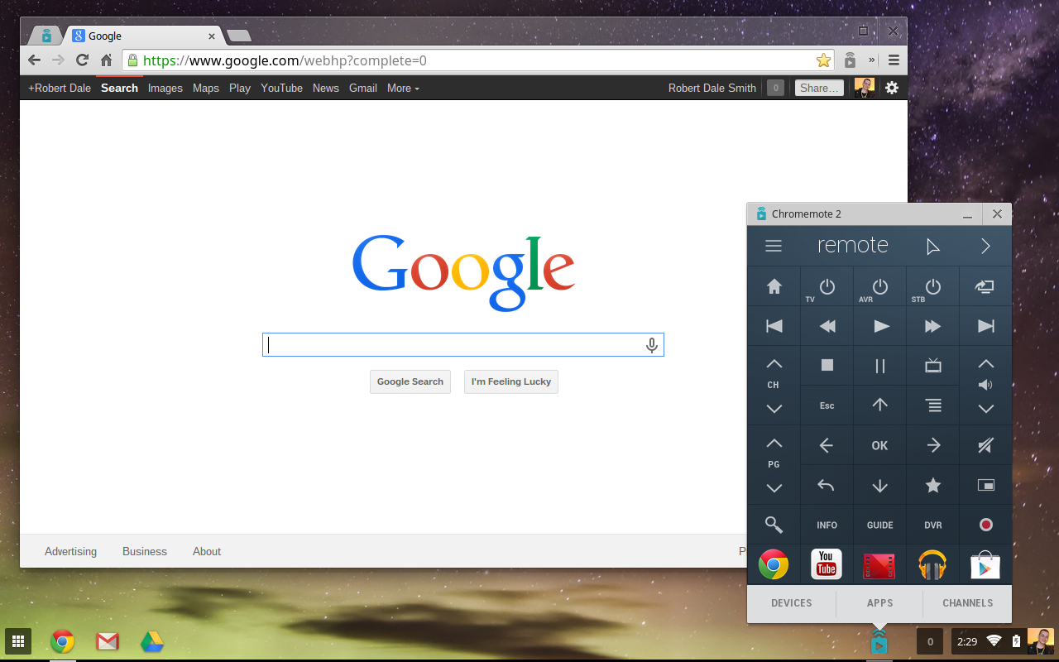The image size is (1059, 662).
Task: Page up with the PG chevron
Action: pyautogui.click(x=774, y=444)
